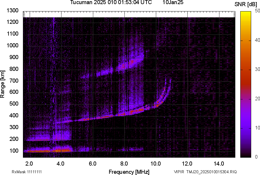The height and width of the screenshot is (175, 260).
Task: Click the SNR [dB] colorbar heading
Action: [246, 4]
